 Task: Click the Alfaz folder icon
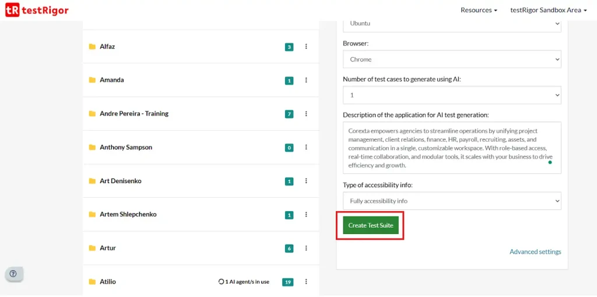(x=92, y=47)
